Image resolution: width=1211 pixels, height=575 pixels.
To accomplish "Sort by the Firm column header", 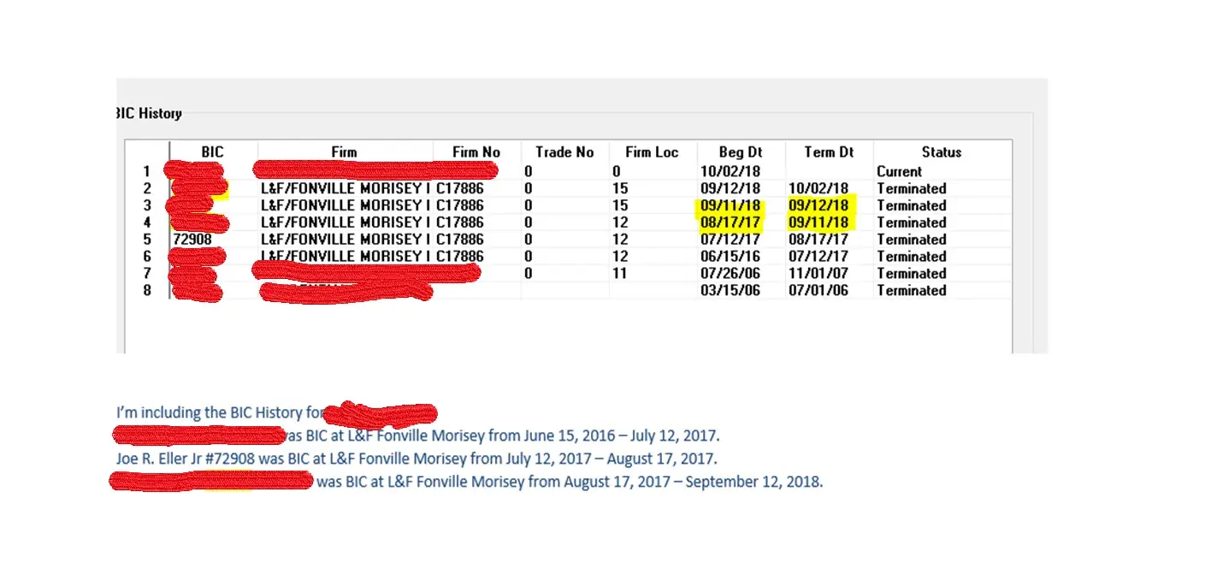I will pos(344,152).
